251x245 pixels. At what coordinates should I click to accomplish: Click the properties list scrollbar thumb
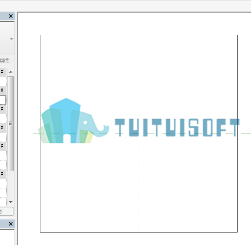[11, 123]
